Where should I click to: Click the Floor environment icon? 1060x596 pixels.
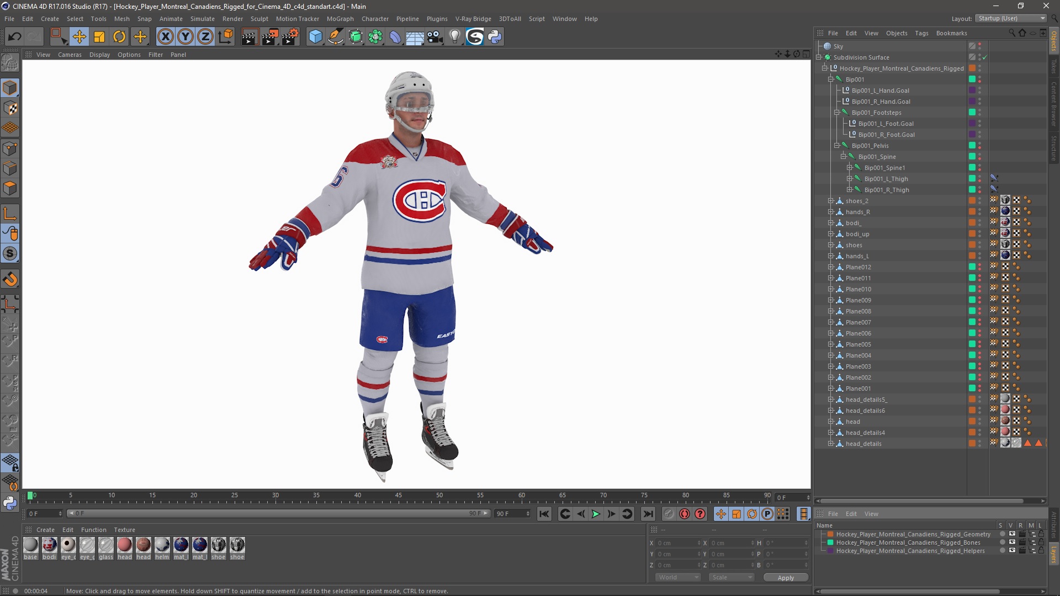tap(415, 37)
